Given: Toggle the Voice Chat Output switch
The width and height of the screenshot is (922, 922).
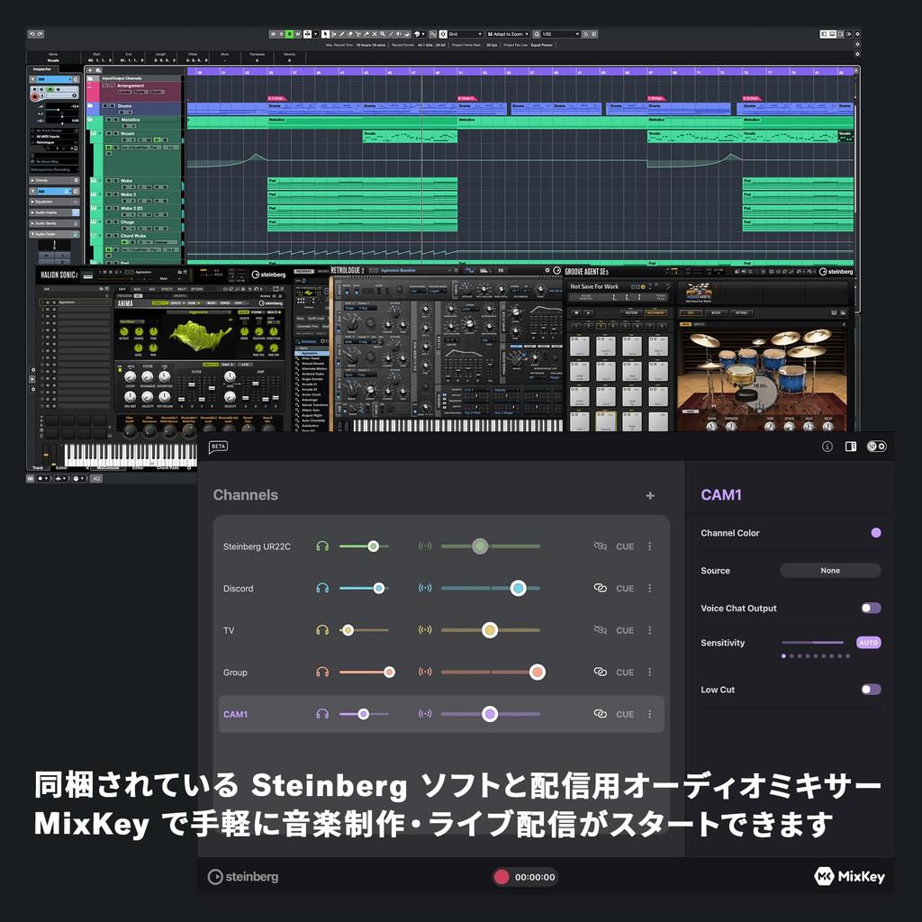Looking at the screenshot, I should 871,608.
